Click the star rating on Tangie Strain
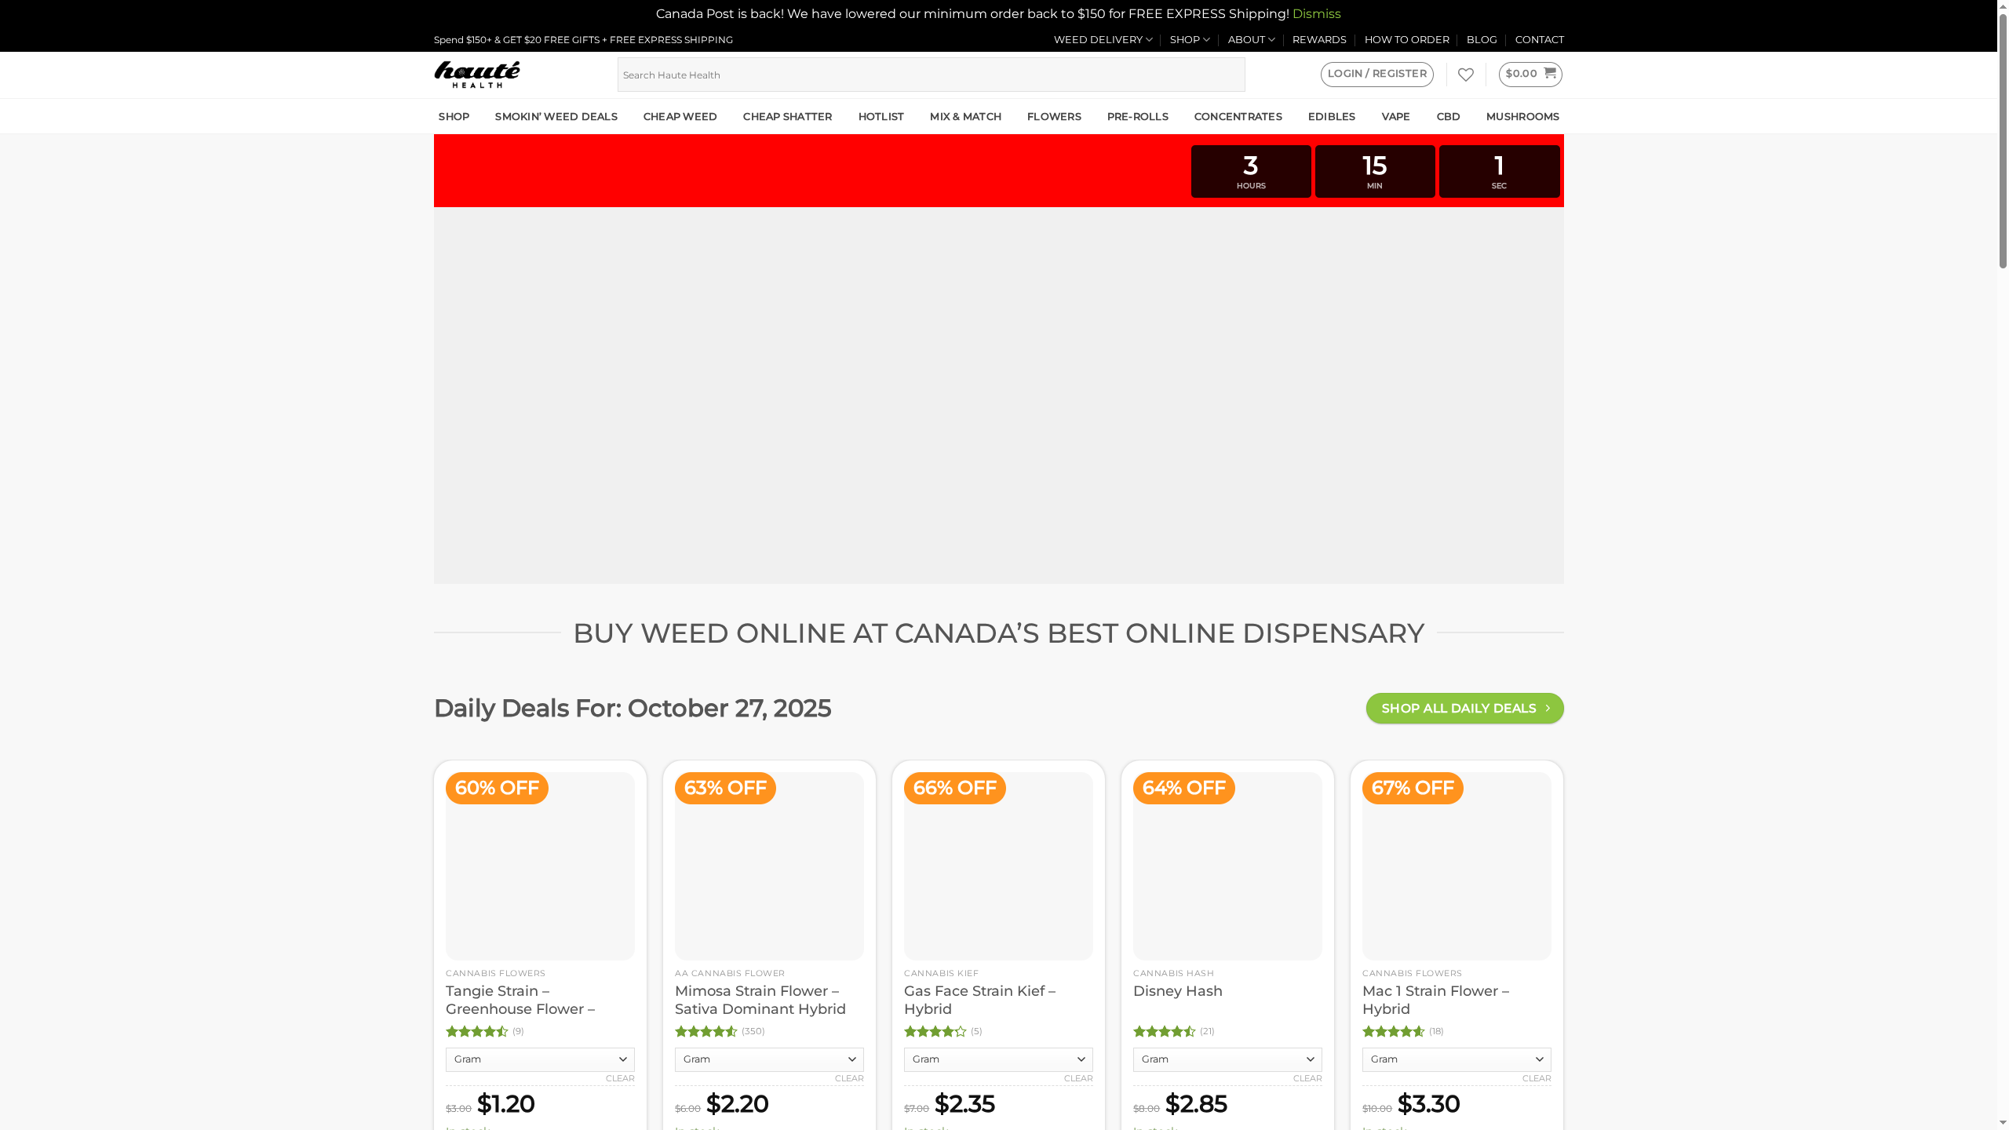This screenshot has width=2009, height=1130. tap(475, 1032)
